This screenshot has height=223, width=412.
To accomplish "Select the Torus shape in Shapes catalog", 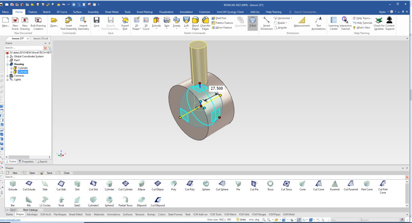I will pos(270,185).
